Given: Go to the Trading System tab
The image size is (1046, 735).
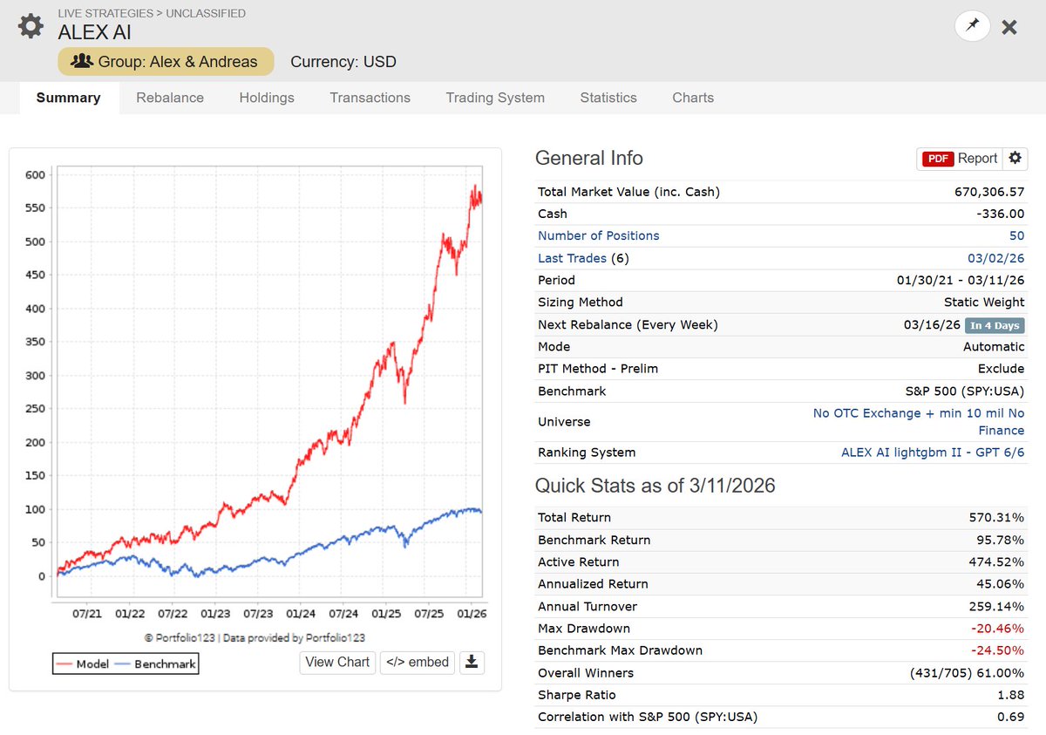Looking at the screenshot, I should [x=495, y=98].
